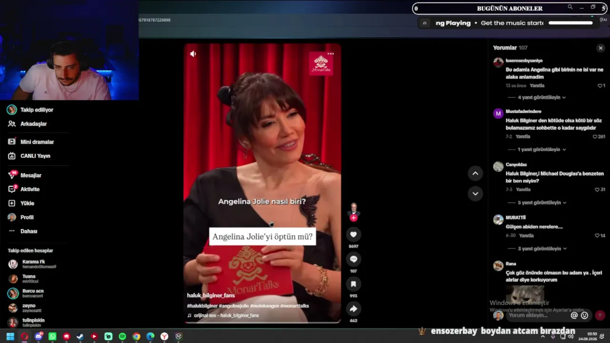
Task: Open the Windows notification bell
Action: pyautogui.click(x=603, y=336)
